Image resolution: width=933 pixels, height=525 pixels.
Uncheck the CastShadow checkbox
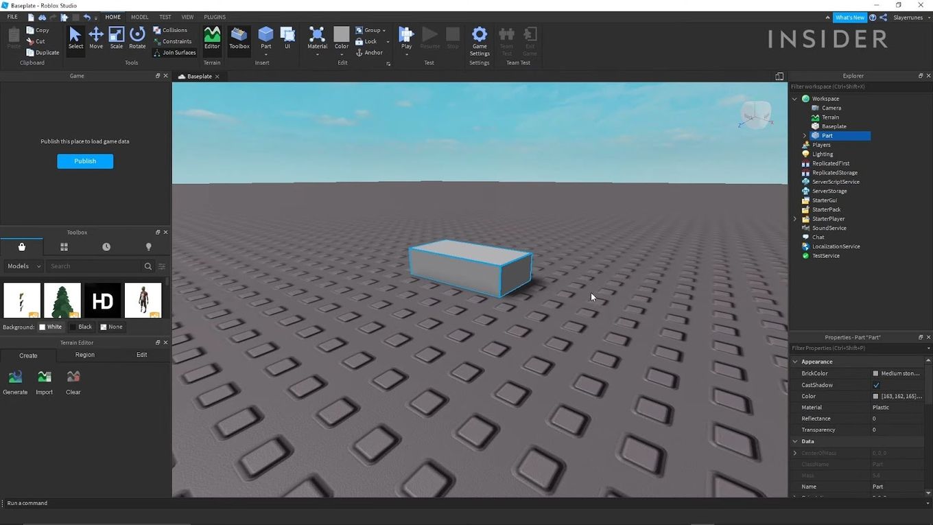point(876,385)
